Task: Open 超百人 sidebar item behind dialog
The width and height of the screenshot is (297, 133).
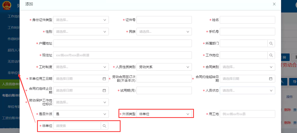Action: [x=14, y=50]
